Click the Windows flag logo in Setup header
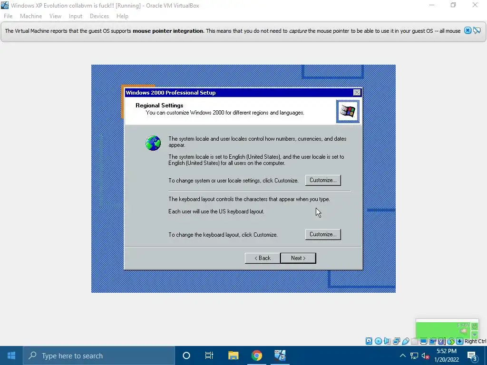487x365 pixels. coord(348,111)
